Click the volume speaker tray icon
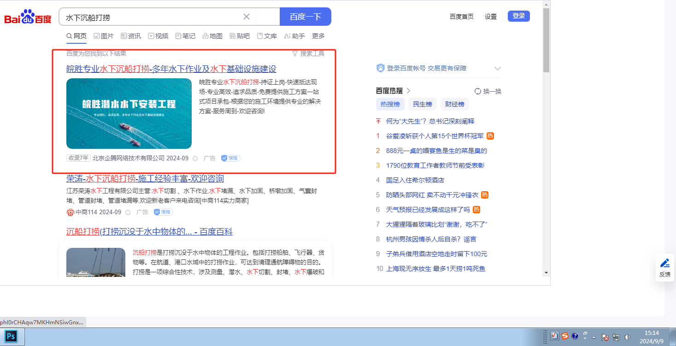 pos(626,337)
